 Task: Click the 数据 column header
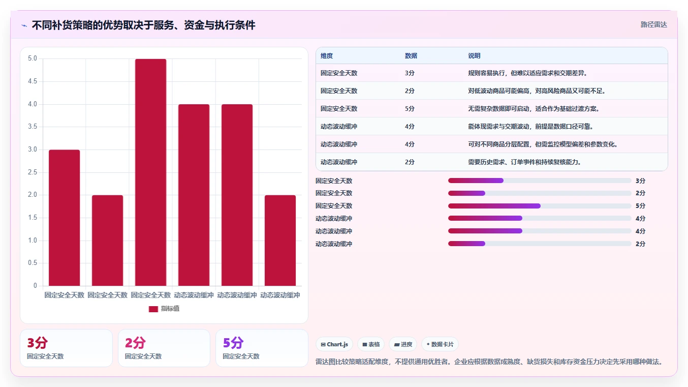pyautogui.click(x=411, y=56)
